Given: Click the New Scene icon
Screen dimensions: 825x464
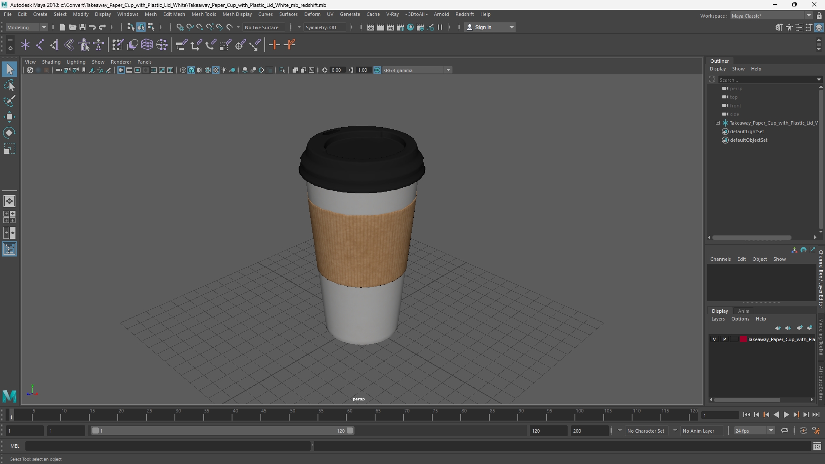Looking at the screenshot, I should pyautogui.click(x=63, y=27).
